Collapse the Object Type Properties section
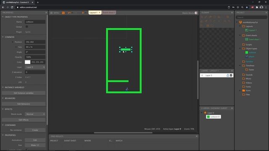This screenshot has height=151, width=269. tap(3, 17)
